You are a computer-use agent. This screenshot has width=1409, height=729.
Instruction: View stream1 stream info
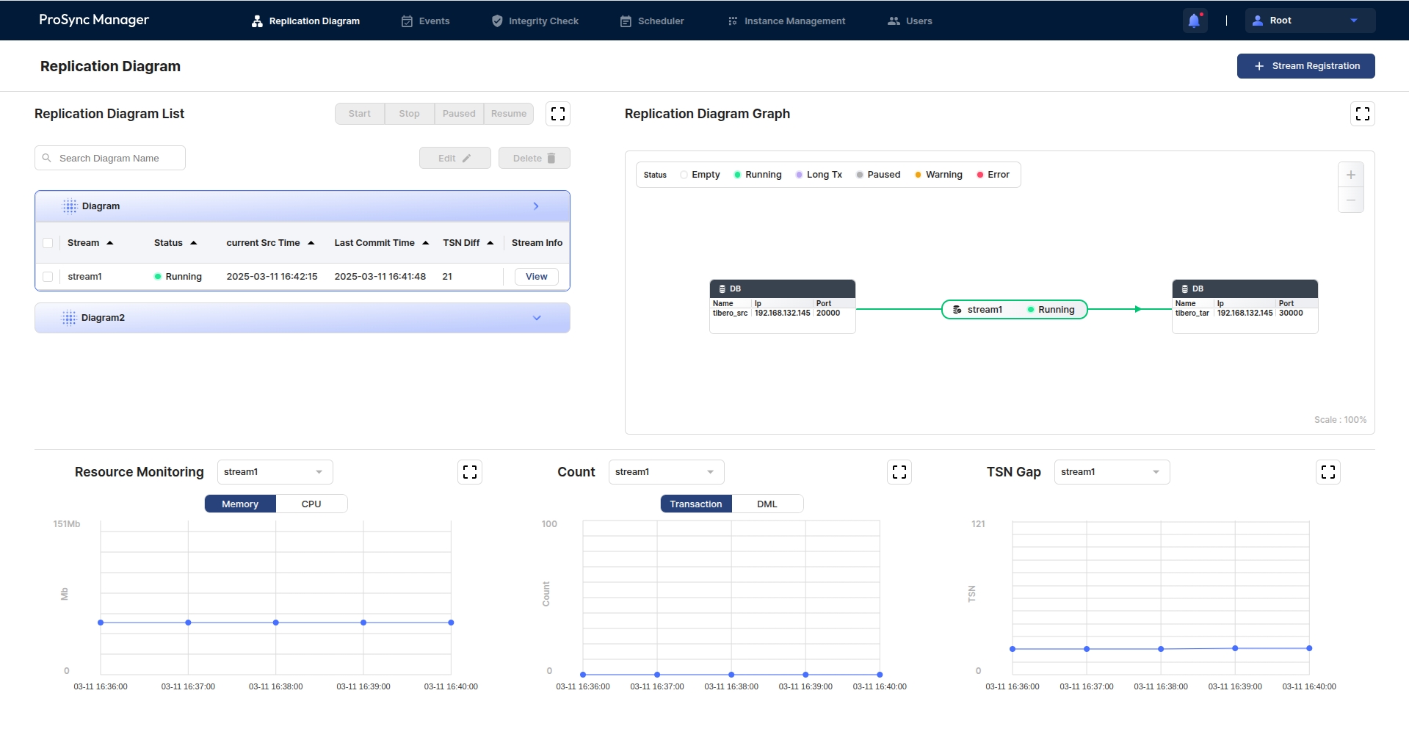click(x=536, y=277)
